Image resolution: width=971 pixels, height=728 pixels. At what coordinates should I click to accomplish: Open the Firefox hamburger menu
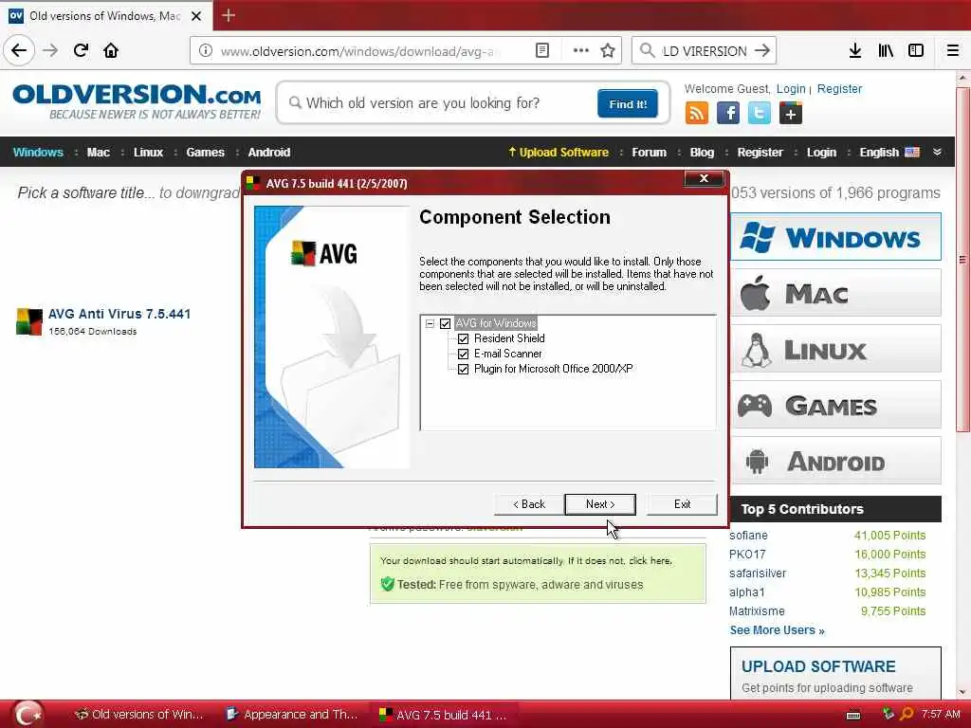click(953, 51)
